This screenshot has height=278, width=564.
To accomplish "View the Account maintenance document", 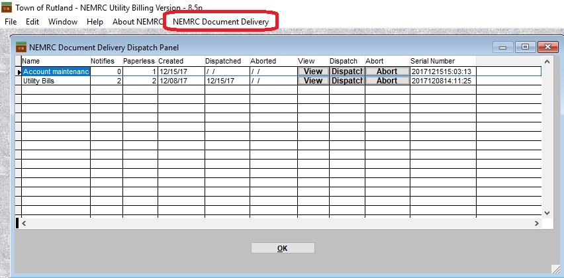I will click(313, 71).
